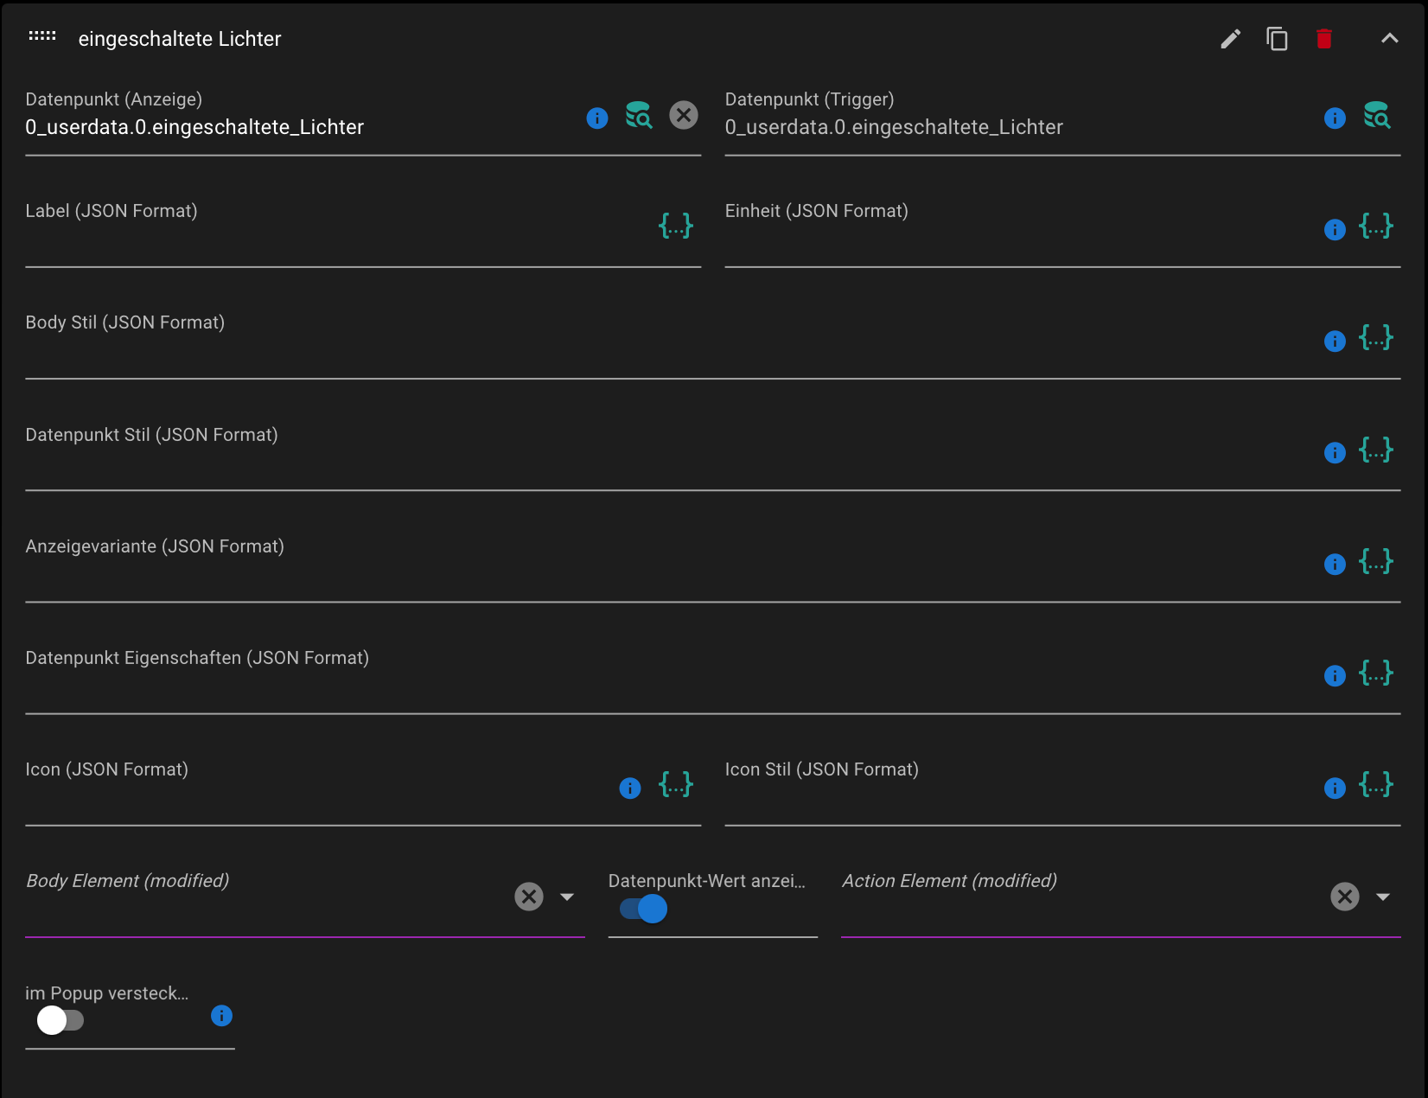The image size is (1428, 1098).
Task: Duplicate the eingeschaltete Lichter entry
Action: coord(1277,39)
